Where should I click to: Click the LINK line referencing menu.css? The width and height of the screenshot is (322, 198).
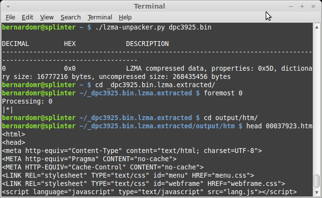[x=128, y=175]
